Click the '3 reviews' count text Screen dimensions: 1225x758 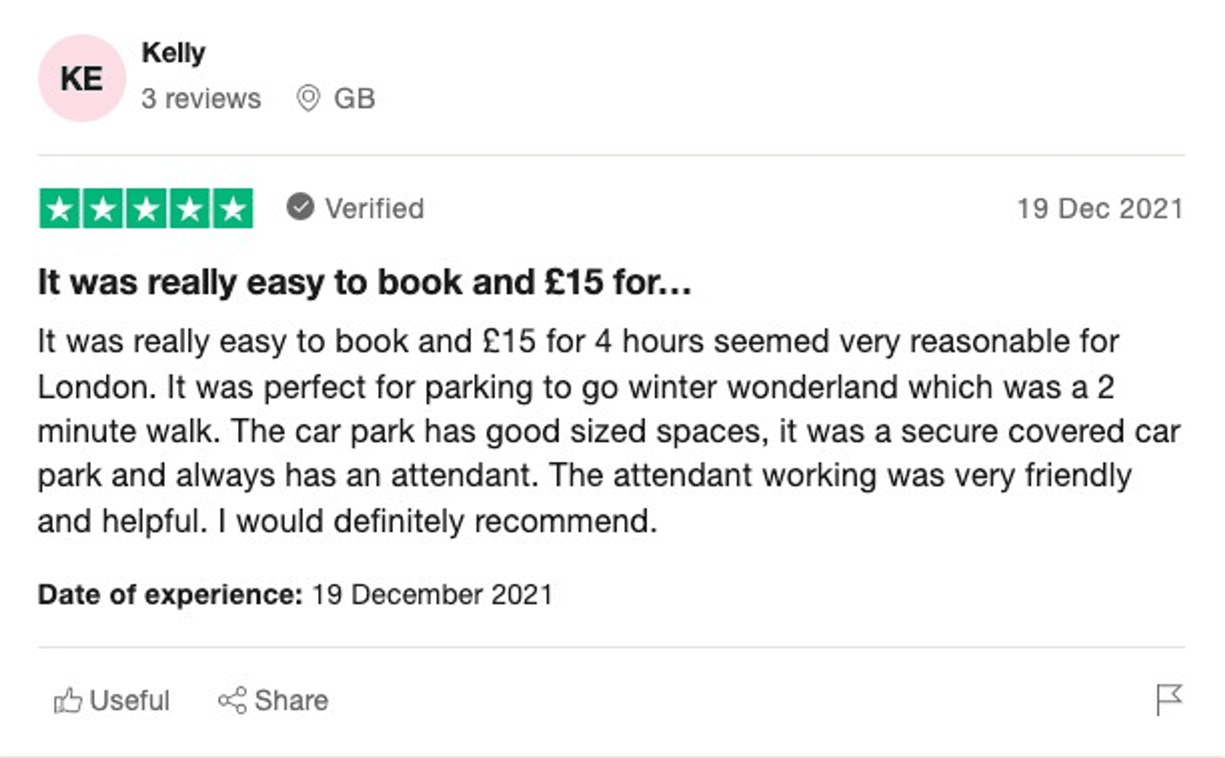coord(201,99)
